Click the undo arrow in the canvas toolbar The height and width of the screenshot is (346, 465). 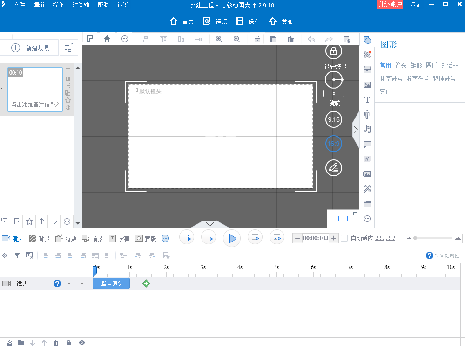pos(311,39)
